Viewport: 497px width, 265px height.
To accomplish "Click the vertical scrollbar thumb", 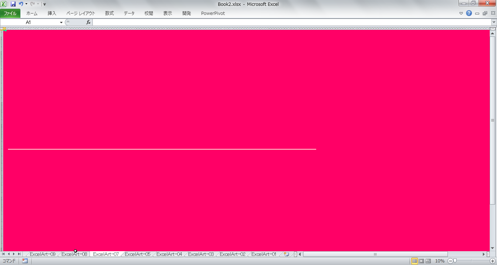I will pyautogui.click(x=493, y=120).
